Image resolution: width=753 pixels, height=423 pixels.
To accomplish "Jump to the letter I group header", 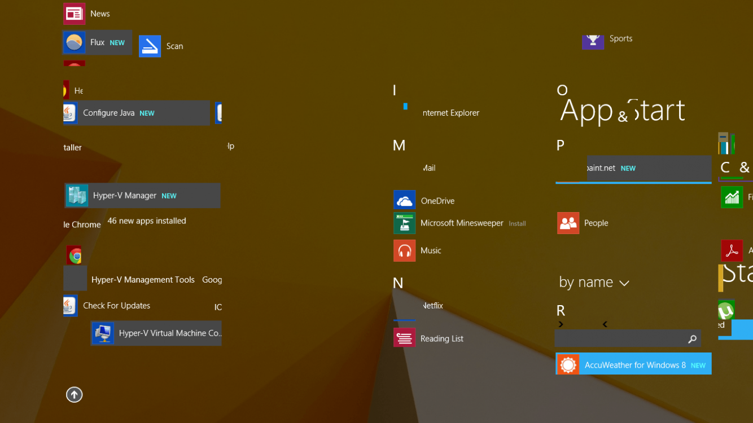I will pos(394,90).
